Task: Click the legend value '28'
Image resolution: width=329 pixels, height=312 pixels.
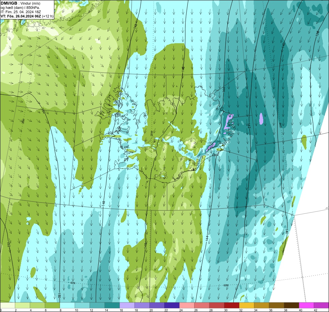Action: click(211, 310)
